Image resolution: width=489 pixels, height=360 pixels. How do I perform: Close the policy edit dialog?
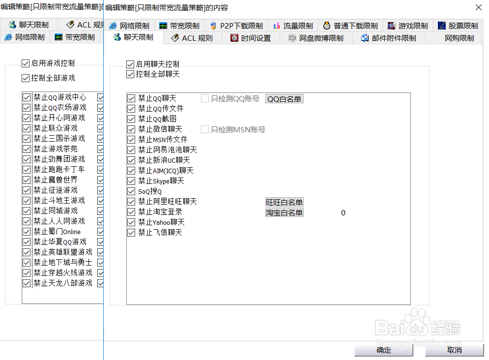[479, 7]
